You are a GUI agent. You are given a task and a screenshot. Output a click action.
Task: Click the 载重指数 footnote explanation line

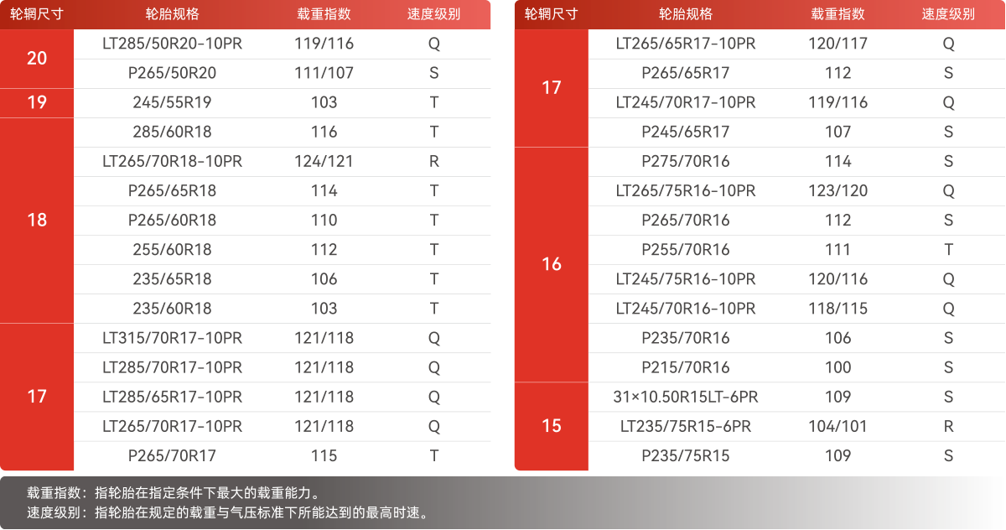[173, 492]
